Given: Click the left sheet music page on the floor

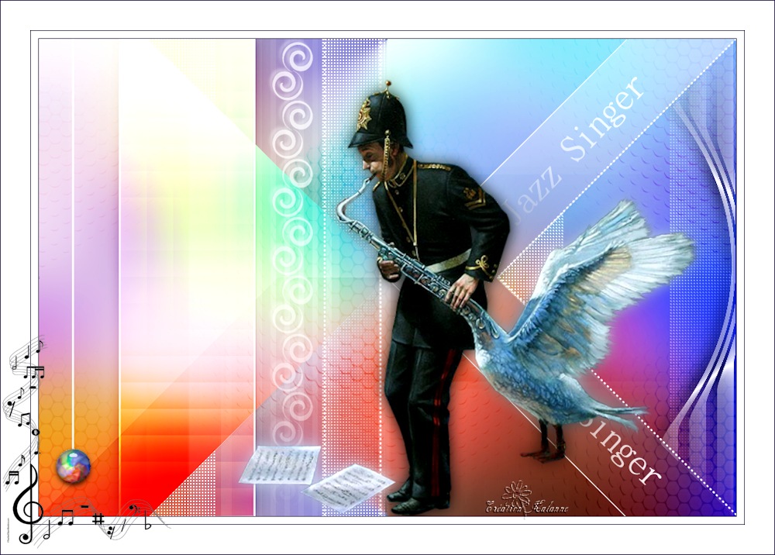Looking at the screenshot, I should click(281, 464).
